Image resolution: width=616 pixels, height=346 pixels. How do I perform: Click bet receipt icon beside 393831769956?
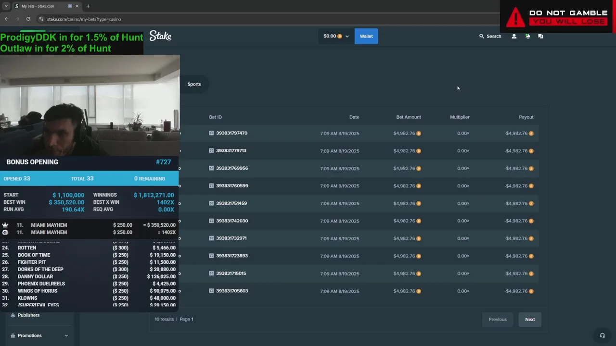click(211, 168)
